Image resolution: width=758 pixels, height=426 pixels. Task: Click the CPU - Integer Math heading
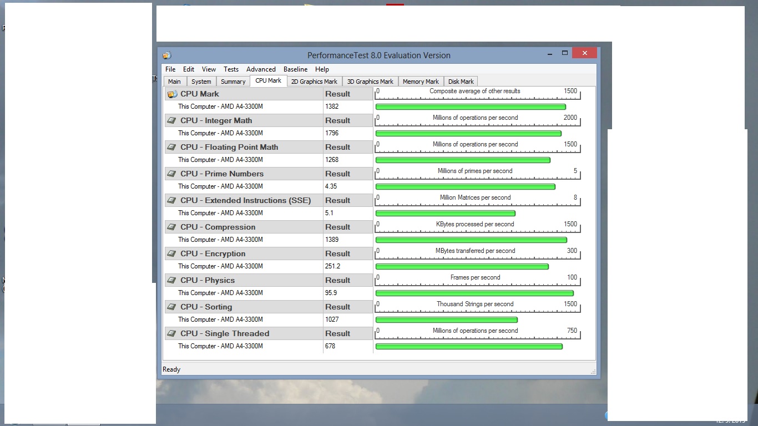(x=216, y=120)
